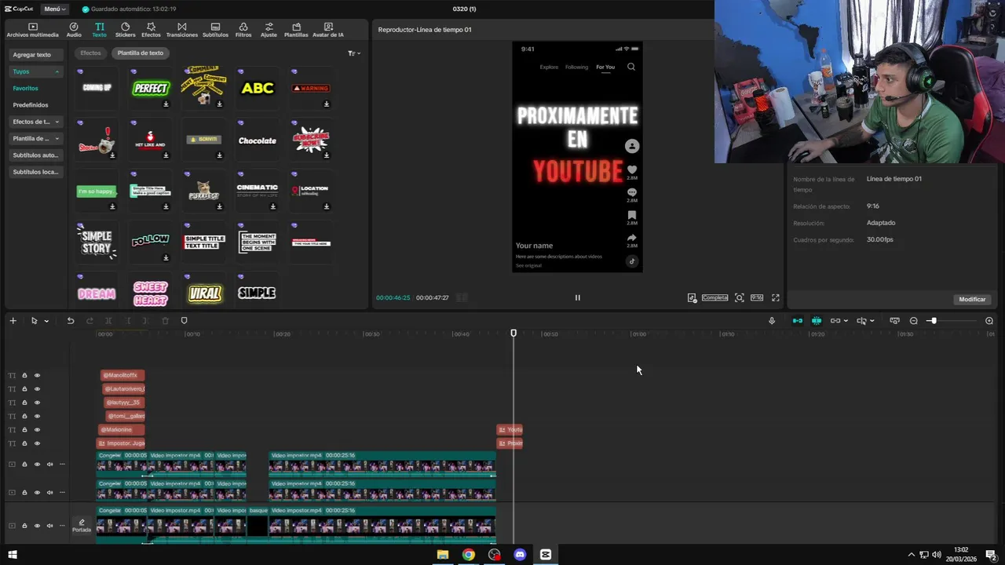This screenshot has height=565, width=1005.
Task: Click the TikTok safe zone overlay icon
Action: click(692, 297)
